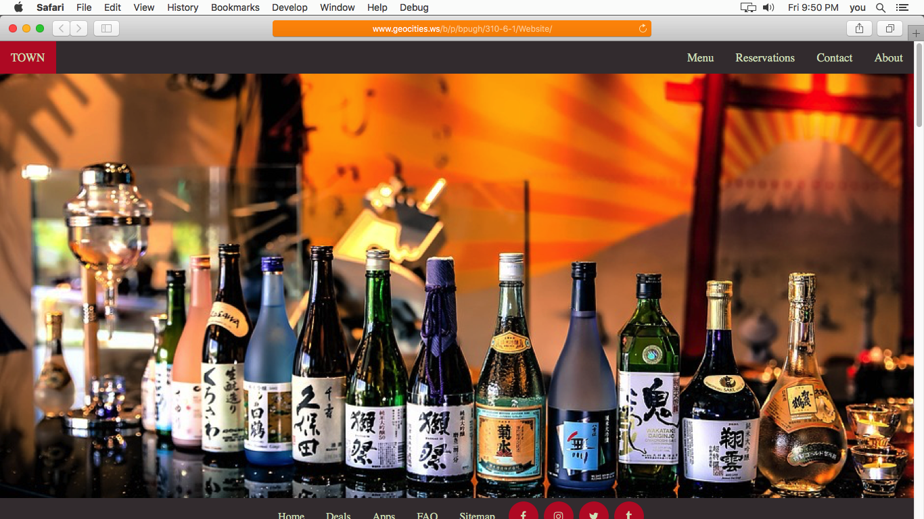Open the Develop menu
The image size is (924, 519).
tap(290, 7)
